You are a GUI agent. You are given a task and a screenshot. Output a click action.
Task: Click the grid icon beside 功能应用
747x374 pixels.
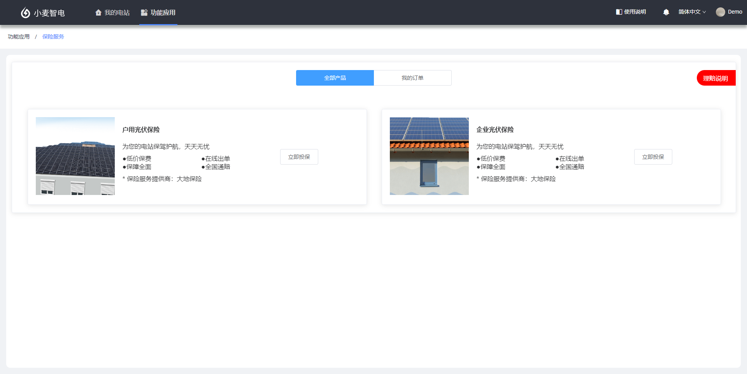[x=144, y=13]
